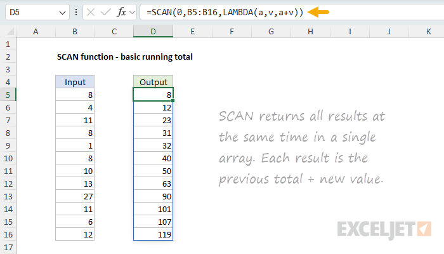Select row 16 header
Viewport: 444px width, 254px height.
point(8,234)
